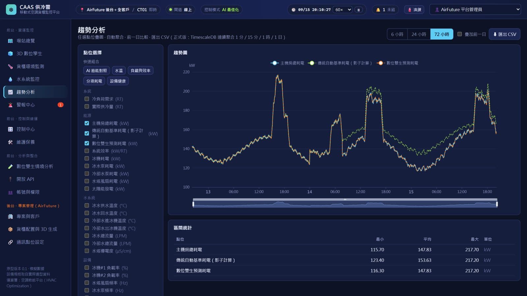Click the 演練 drill button
527x296 pixels.
(x=414, y=10)
